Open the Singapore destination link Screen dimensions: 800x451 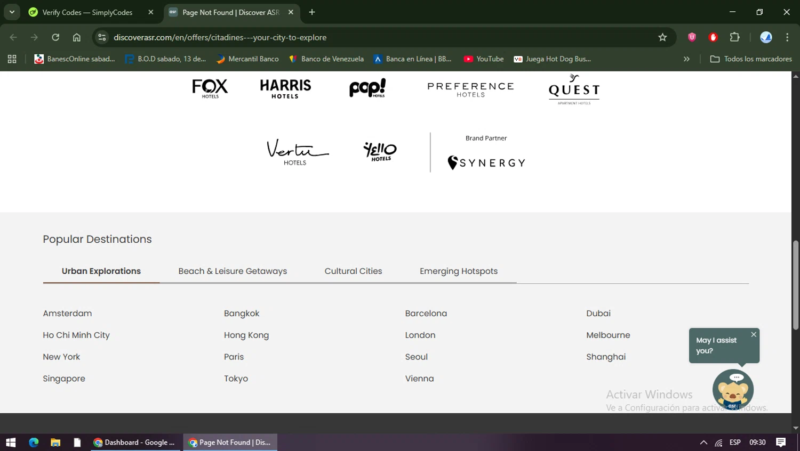coord(64,379)
